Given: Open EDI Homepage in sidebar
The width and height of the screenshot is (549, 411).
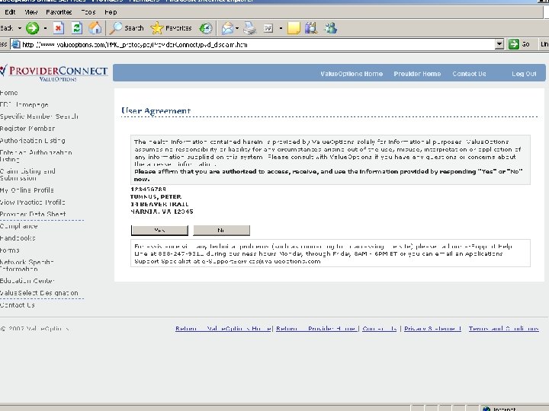Looking at the screenshot, I should coord(24,104).
